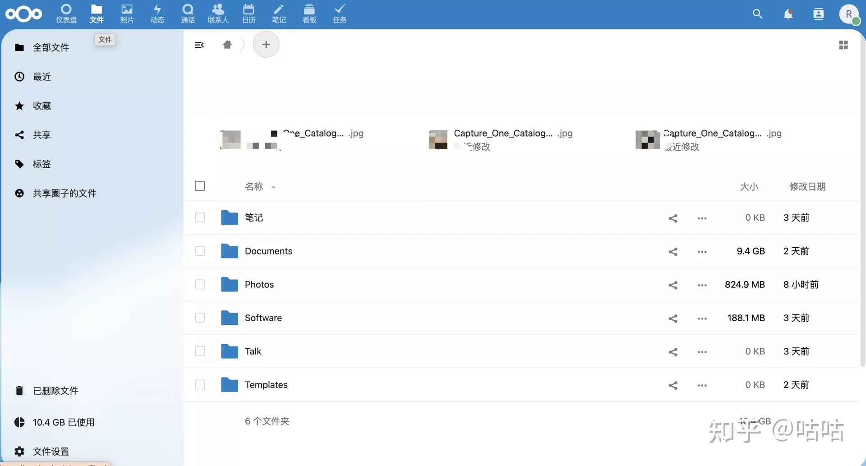Open the 笔记 (Notes) app
This screenshot has width=866, height=466.
[x=278, y=14]
